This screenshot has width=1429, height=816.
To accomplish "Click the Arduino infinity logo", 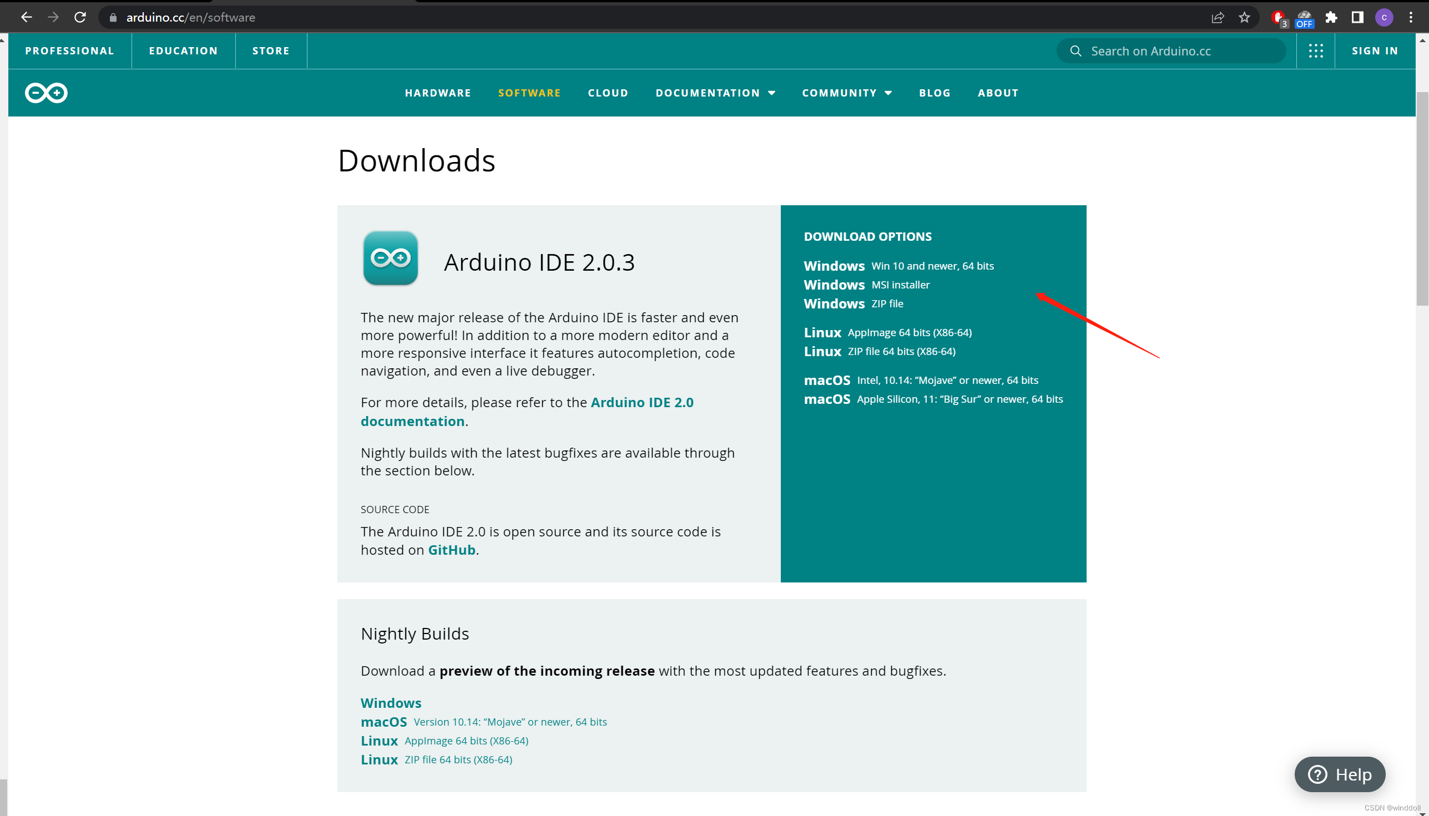I will point(46,93).
